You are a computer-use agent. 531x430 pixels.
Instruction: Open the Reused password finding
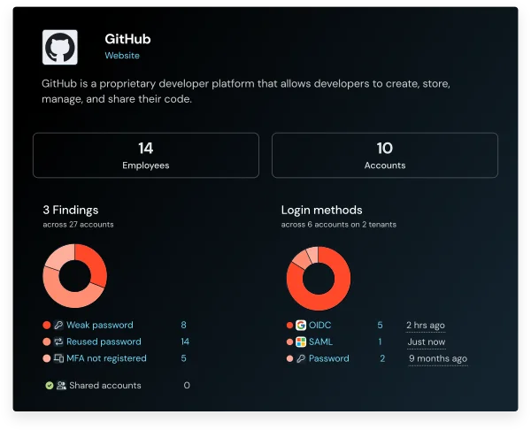point(104,342)
